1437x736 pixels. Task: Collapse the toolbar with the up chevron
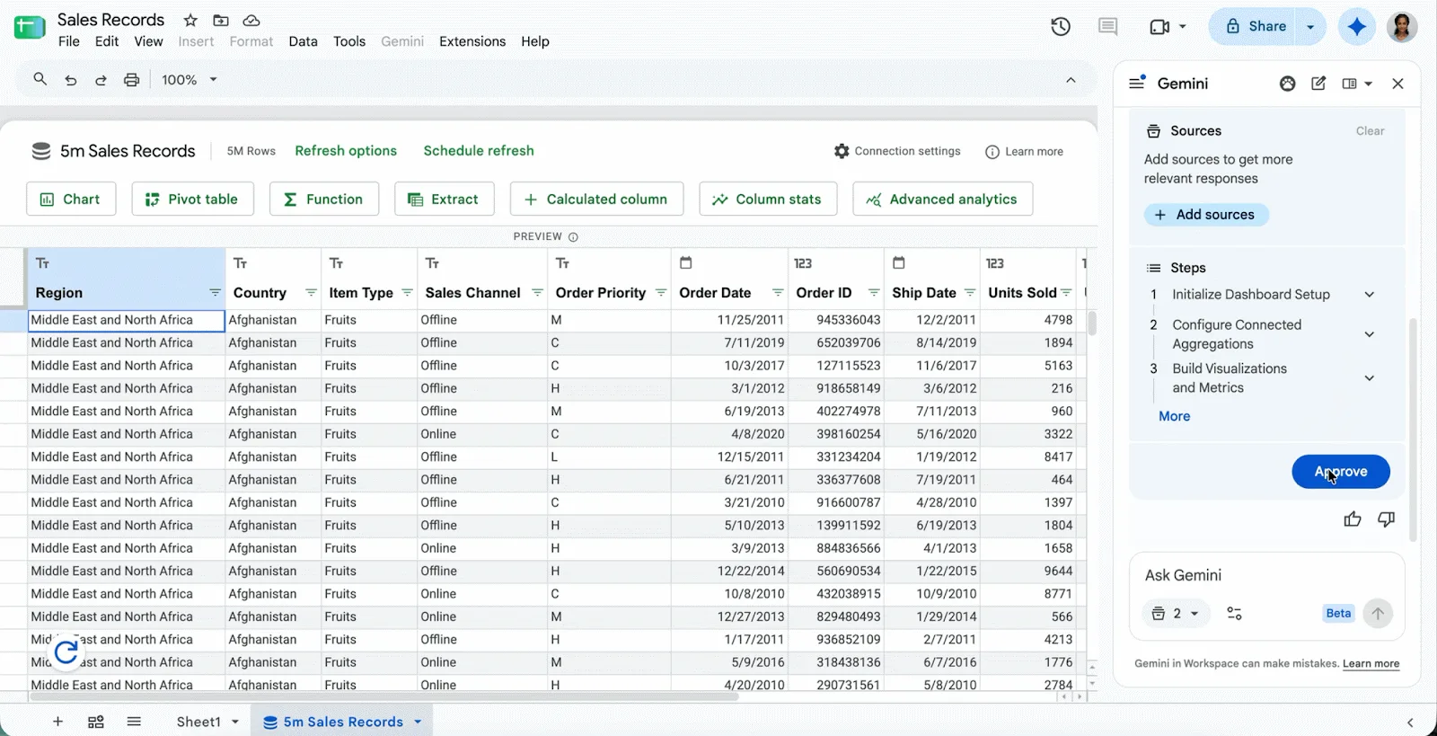pos(1071,80)
